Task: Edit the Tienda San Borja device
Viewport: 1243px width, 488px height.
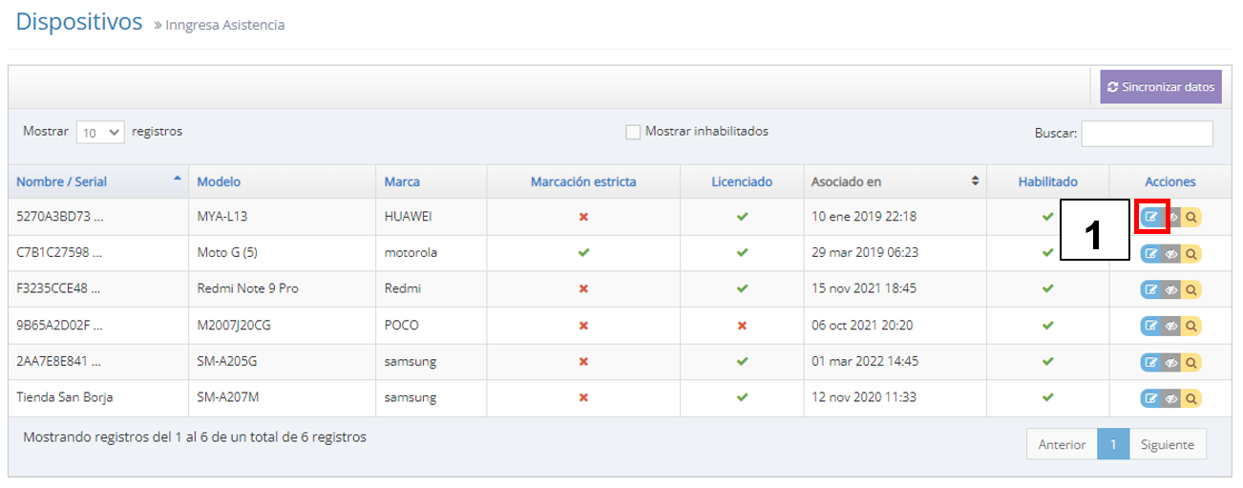Action: coord(1151,398)
